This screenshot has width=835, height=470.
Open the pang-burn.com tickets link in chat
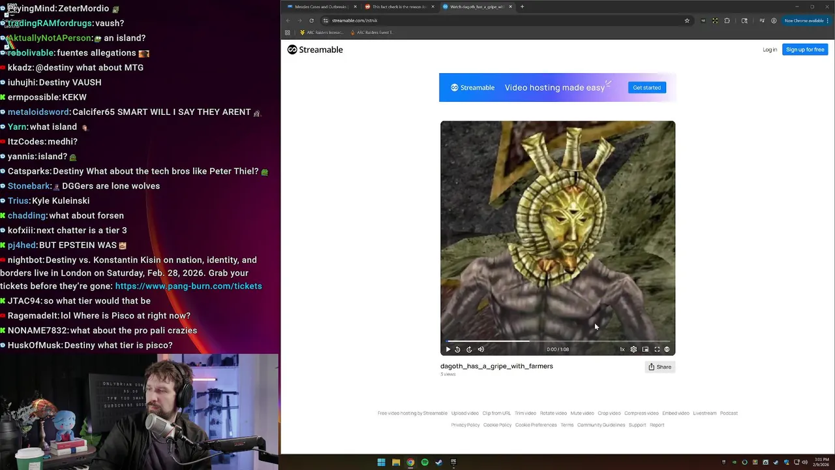pyautogui.click(x=189, y=286)
